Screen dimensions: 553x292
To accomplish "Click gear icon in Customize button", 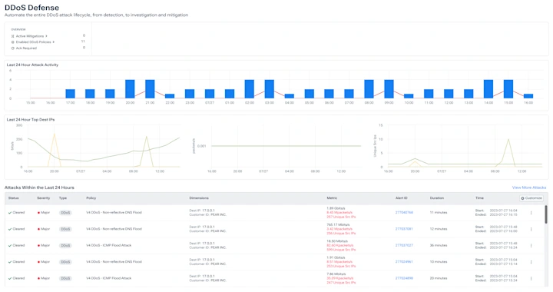I will (523, 198).
